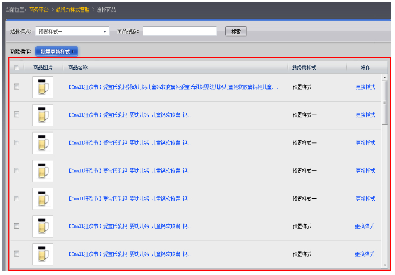Click 更换样式 link in second row
395x275 pixels.
(365, 115)
